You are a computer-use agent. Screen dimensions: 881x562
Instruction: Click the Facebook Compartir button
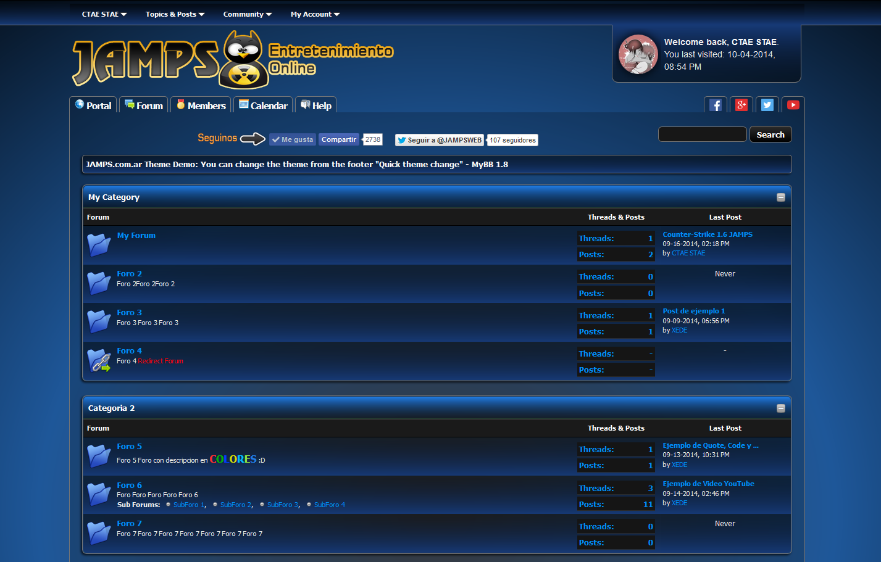pos(339,139)
